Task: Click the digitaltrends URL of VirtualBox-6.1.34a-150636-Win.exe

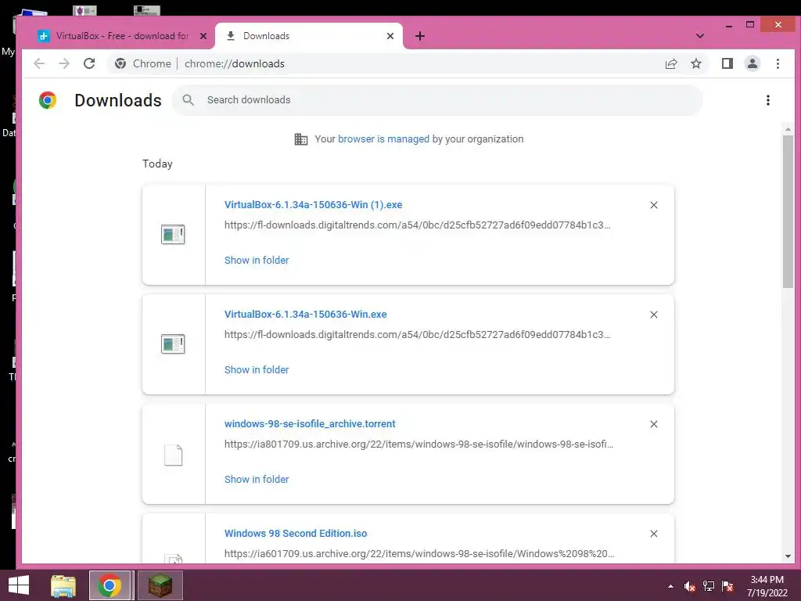Action: 418,335
